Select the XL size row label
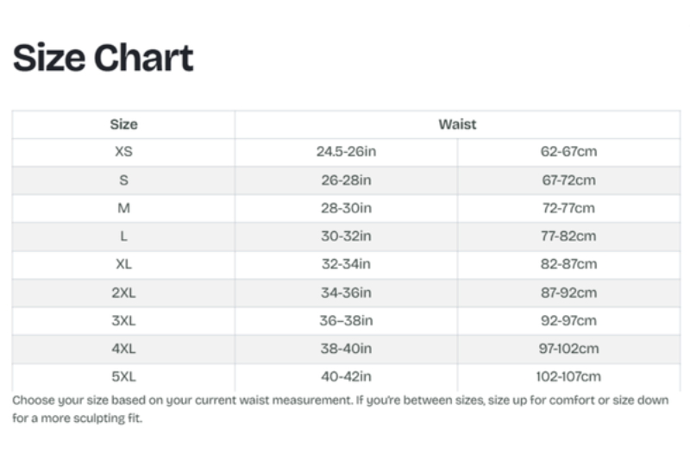Image resolution: width=690 pixels, height=460 pixels. point(123,264)
